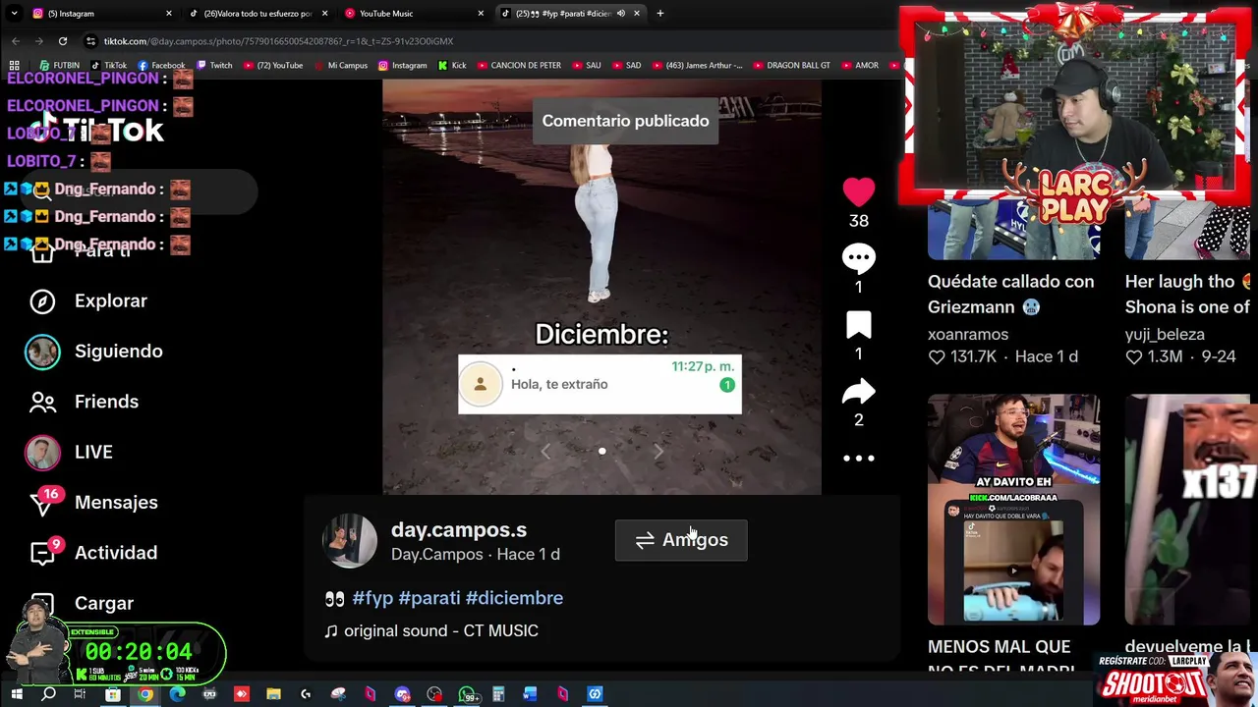
Task: Open the #fyp hashtag
Action: click(372, 598)
